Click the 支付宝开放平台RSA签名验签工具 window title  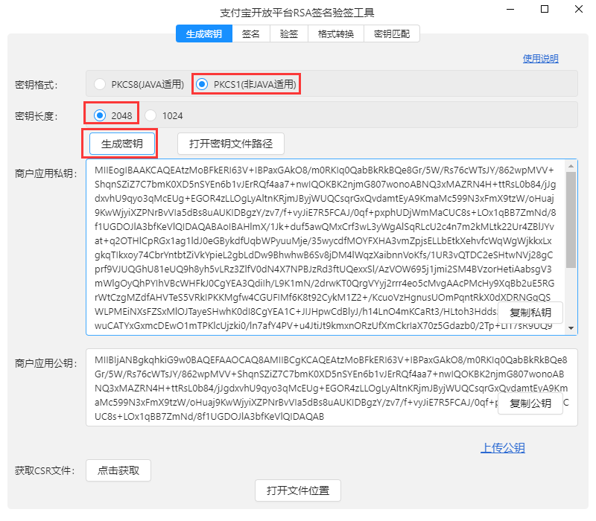(297, 13)
